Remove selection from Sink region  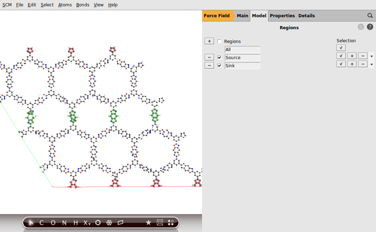pyautogui.click(x=363, y=64)
